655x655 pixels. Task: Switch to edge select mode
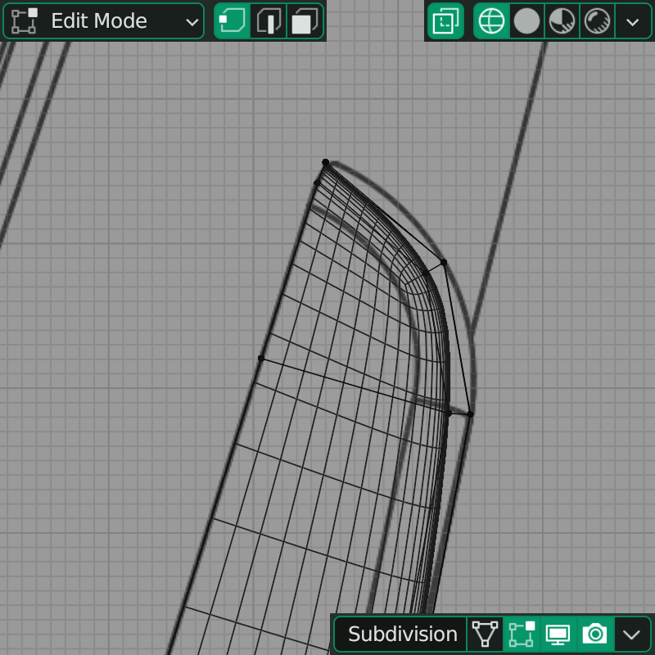click(x=269, y=21)
